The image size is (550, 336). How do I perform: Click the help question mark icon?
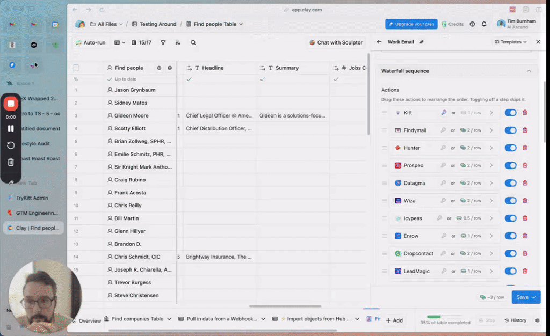[x=472, y=24]
